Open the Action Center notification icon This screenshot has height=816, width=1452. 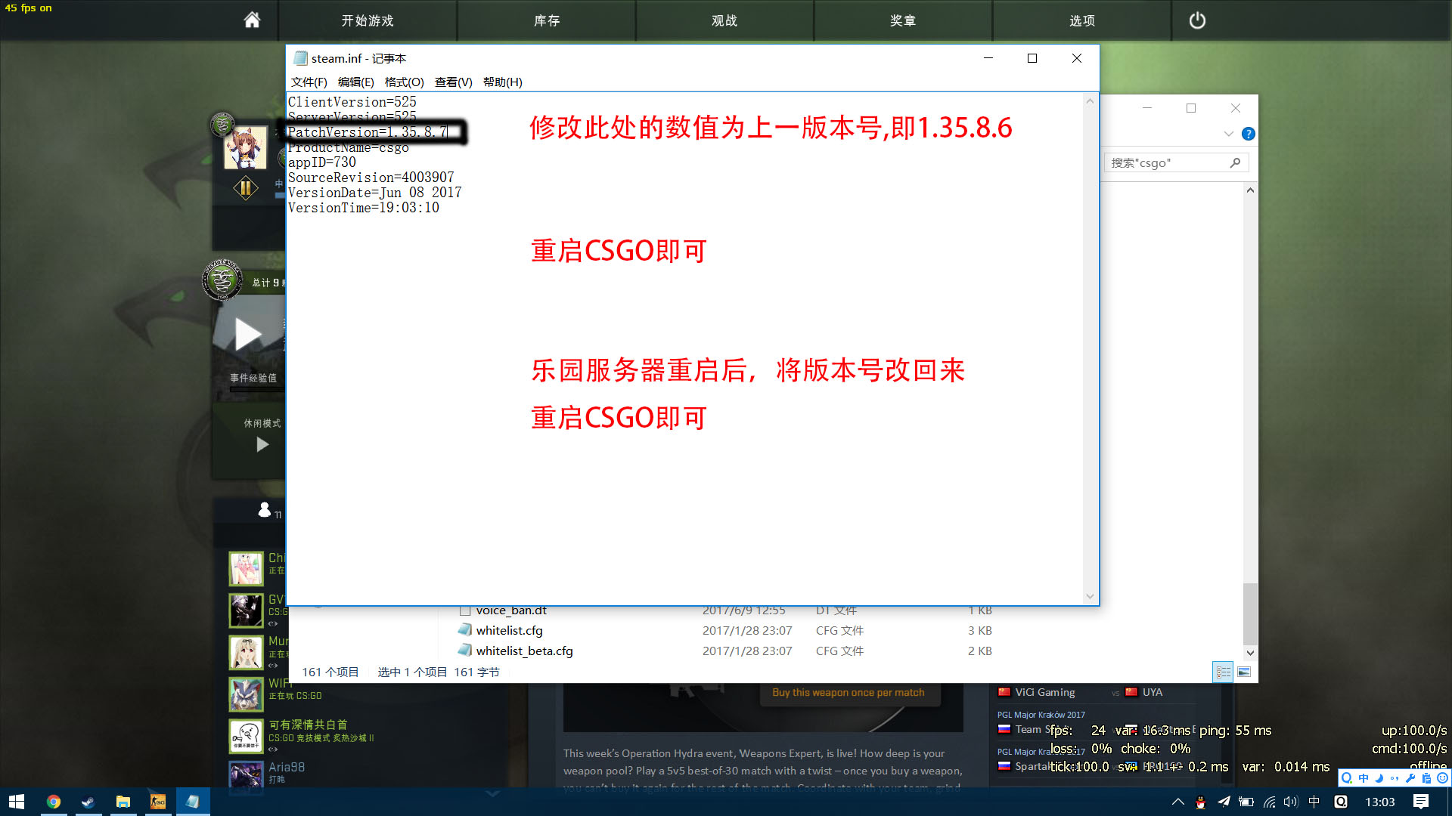[x=1421, y=802]
